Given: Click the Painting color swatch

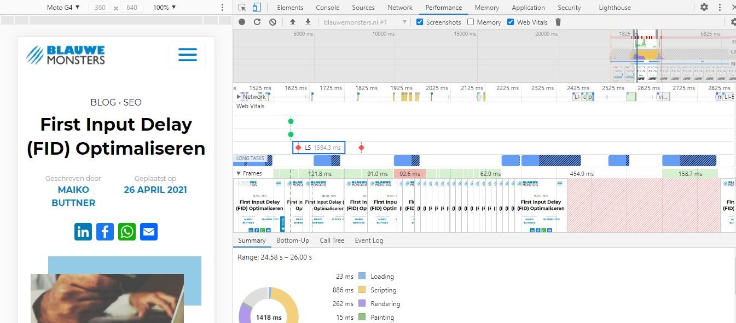Looking at the screenshot, I should 362,318.
